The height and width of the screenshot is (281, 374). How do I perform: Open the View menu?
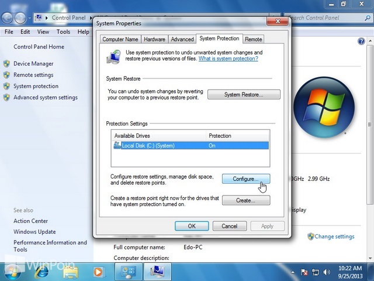pos(43,32)
